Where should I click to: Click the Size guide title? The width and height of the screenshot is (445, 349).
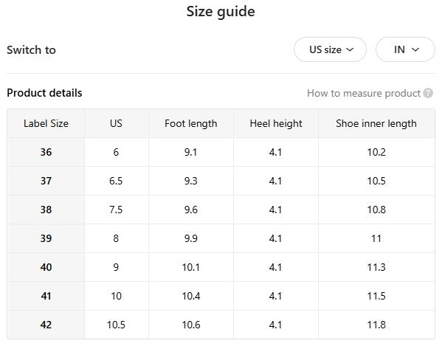click(x=221, y=12)
